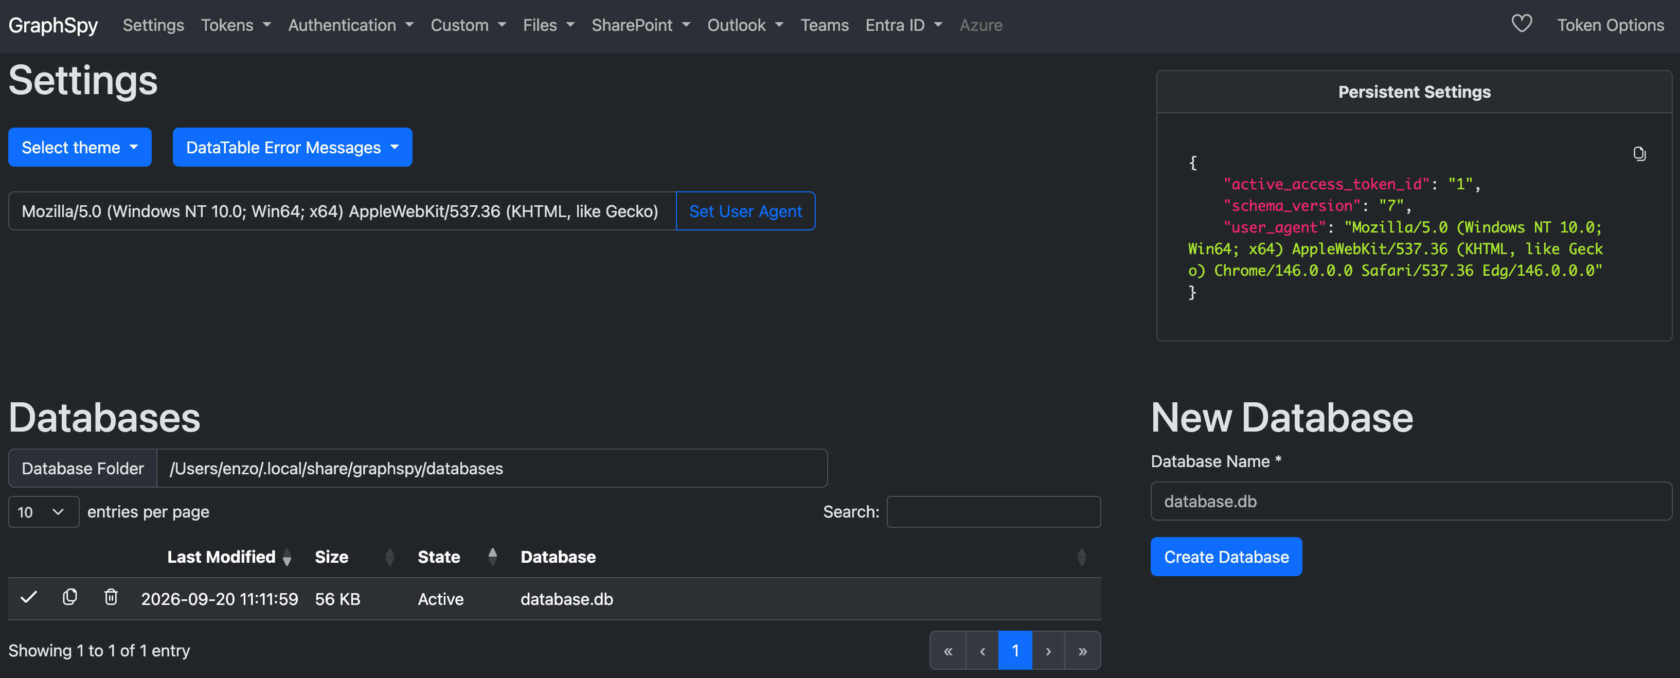Open the DataTable Error Messages dropdown
The width and height of the screenshot is (1680, 678).
[292, 147]
